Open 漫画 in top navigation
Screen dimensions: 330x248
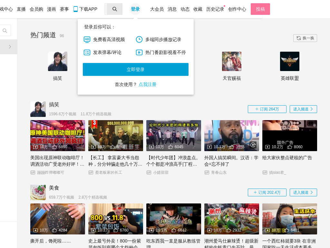51,9
